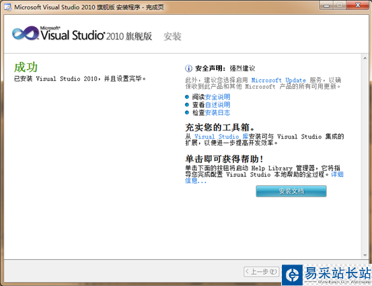This screenshot has height=286, width=372.
Task: Click the security notice info icon
Action: (188, 69)
